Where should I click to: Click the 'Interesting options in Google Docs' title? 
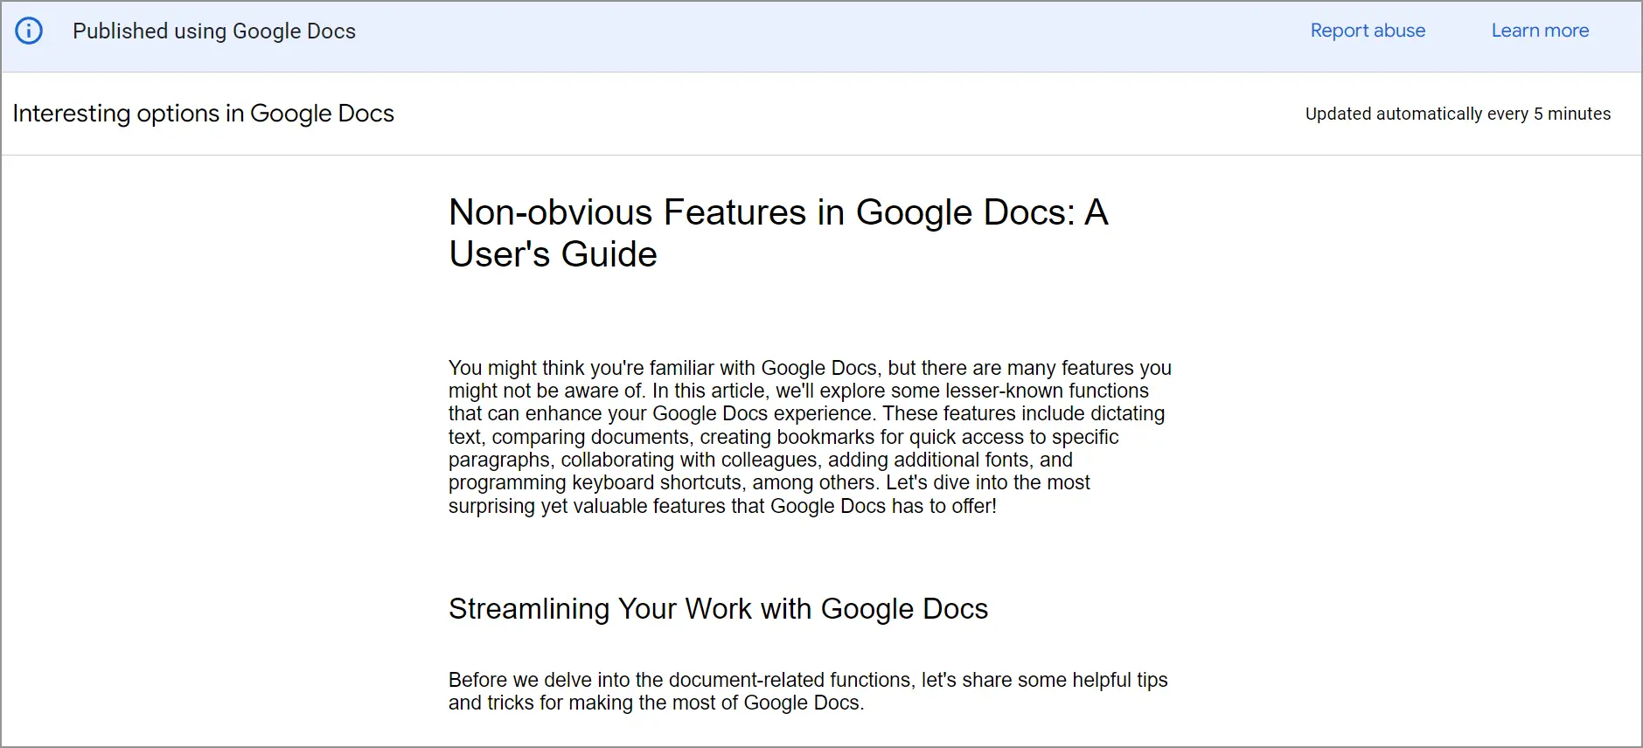click(204, 114)
